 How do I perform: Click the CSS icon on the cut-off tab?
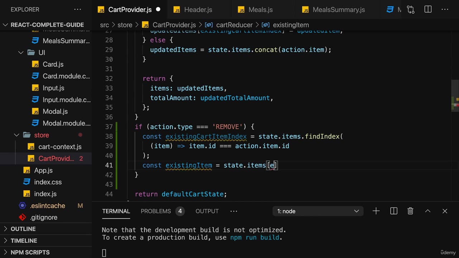point(390,10)
